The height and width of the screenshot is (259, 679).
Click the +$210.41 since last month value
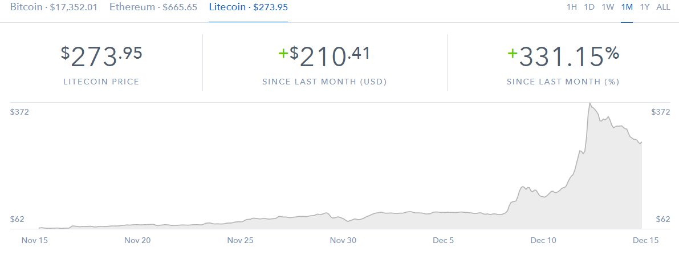(324, 56)
